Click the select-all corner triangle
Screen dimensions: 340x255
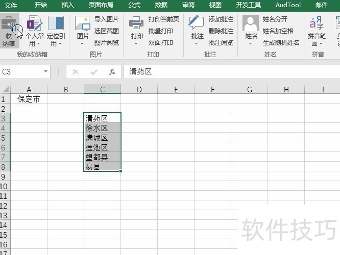(x=6, y=89)
